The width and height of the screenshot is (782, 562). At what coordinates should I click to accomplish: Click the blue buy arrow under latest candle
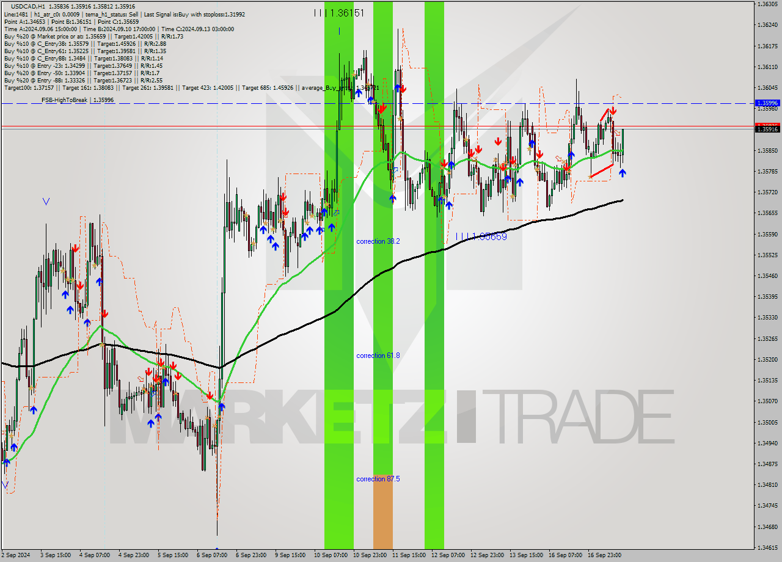pyautogui.click(x=622, y=173)
